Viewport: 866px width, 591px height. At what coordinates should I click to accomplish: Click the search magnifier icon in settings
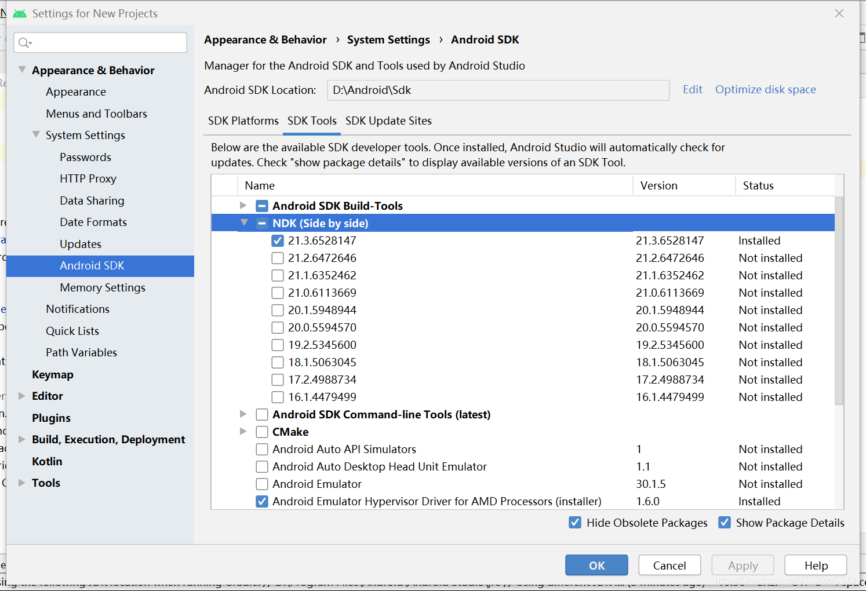click(24, 43)
